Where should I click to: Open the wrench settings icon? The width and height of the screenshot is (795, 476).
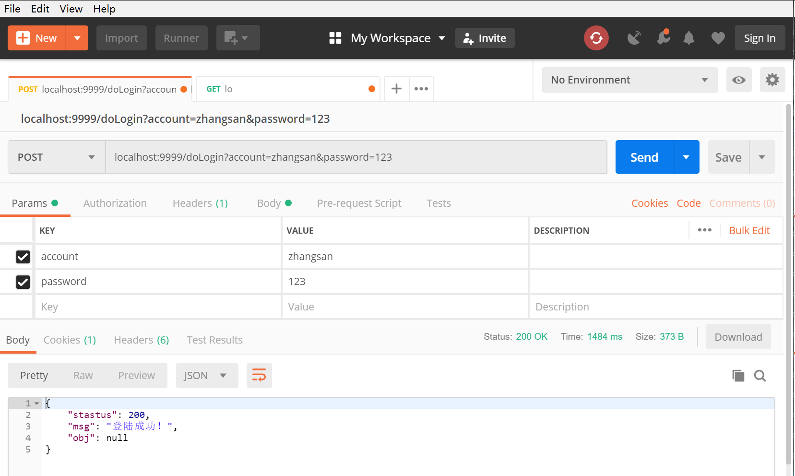(664, 37)
